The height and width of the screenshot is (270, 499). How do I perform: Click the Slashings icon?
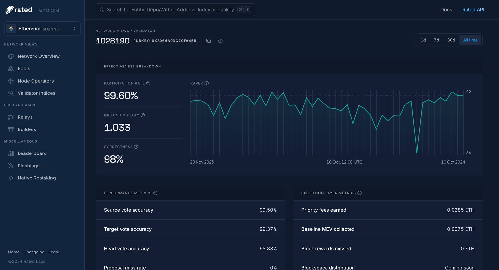(x=11, y=166)
